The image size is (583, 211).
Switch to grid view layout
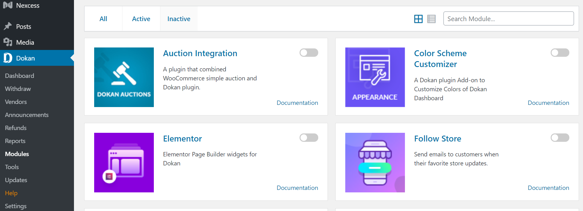418,19
